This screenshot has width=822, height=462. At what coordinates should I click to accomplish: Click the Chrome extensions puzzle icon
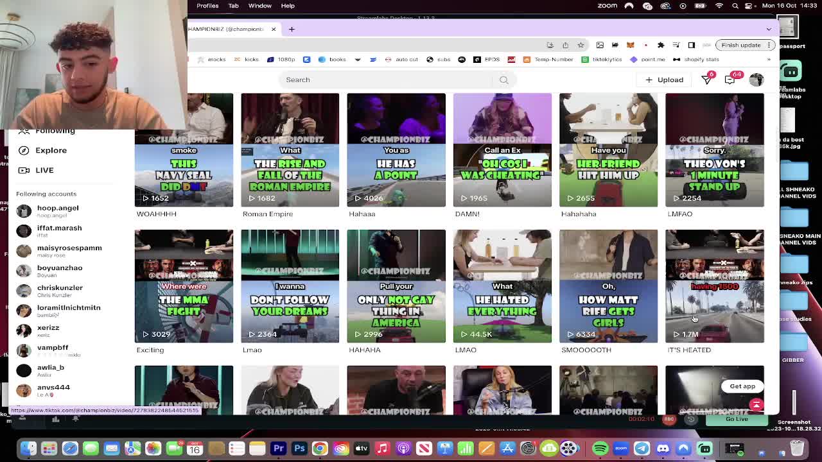[x=661, y=45]
